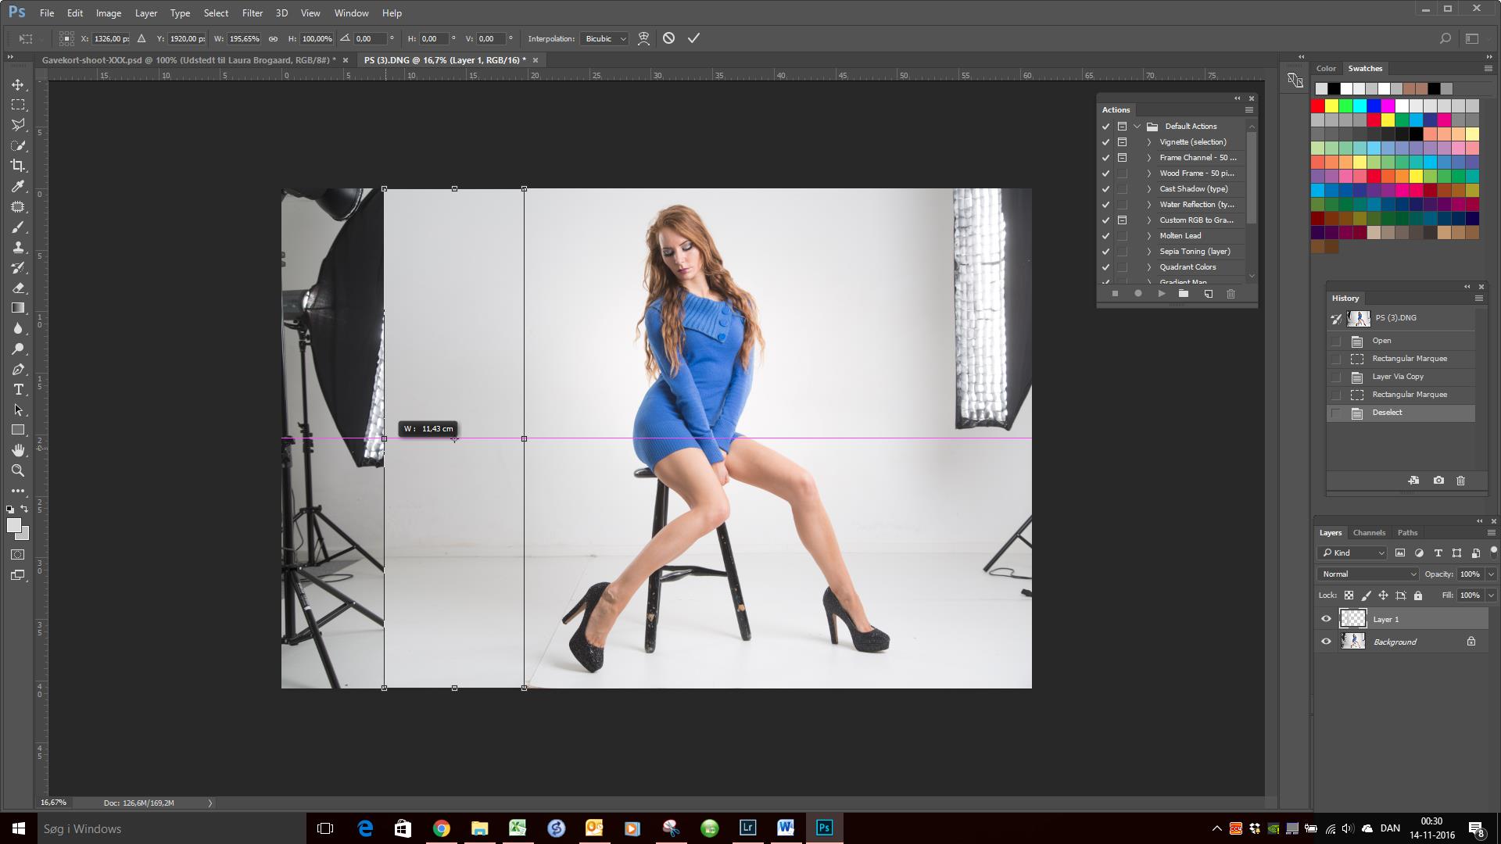Image resolution: width=1501 pixels, height=844 pixels.
Task: Expand the Cast Shadow (type) action
Action: 1148,189
